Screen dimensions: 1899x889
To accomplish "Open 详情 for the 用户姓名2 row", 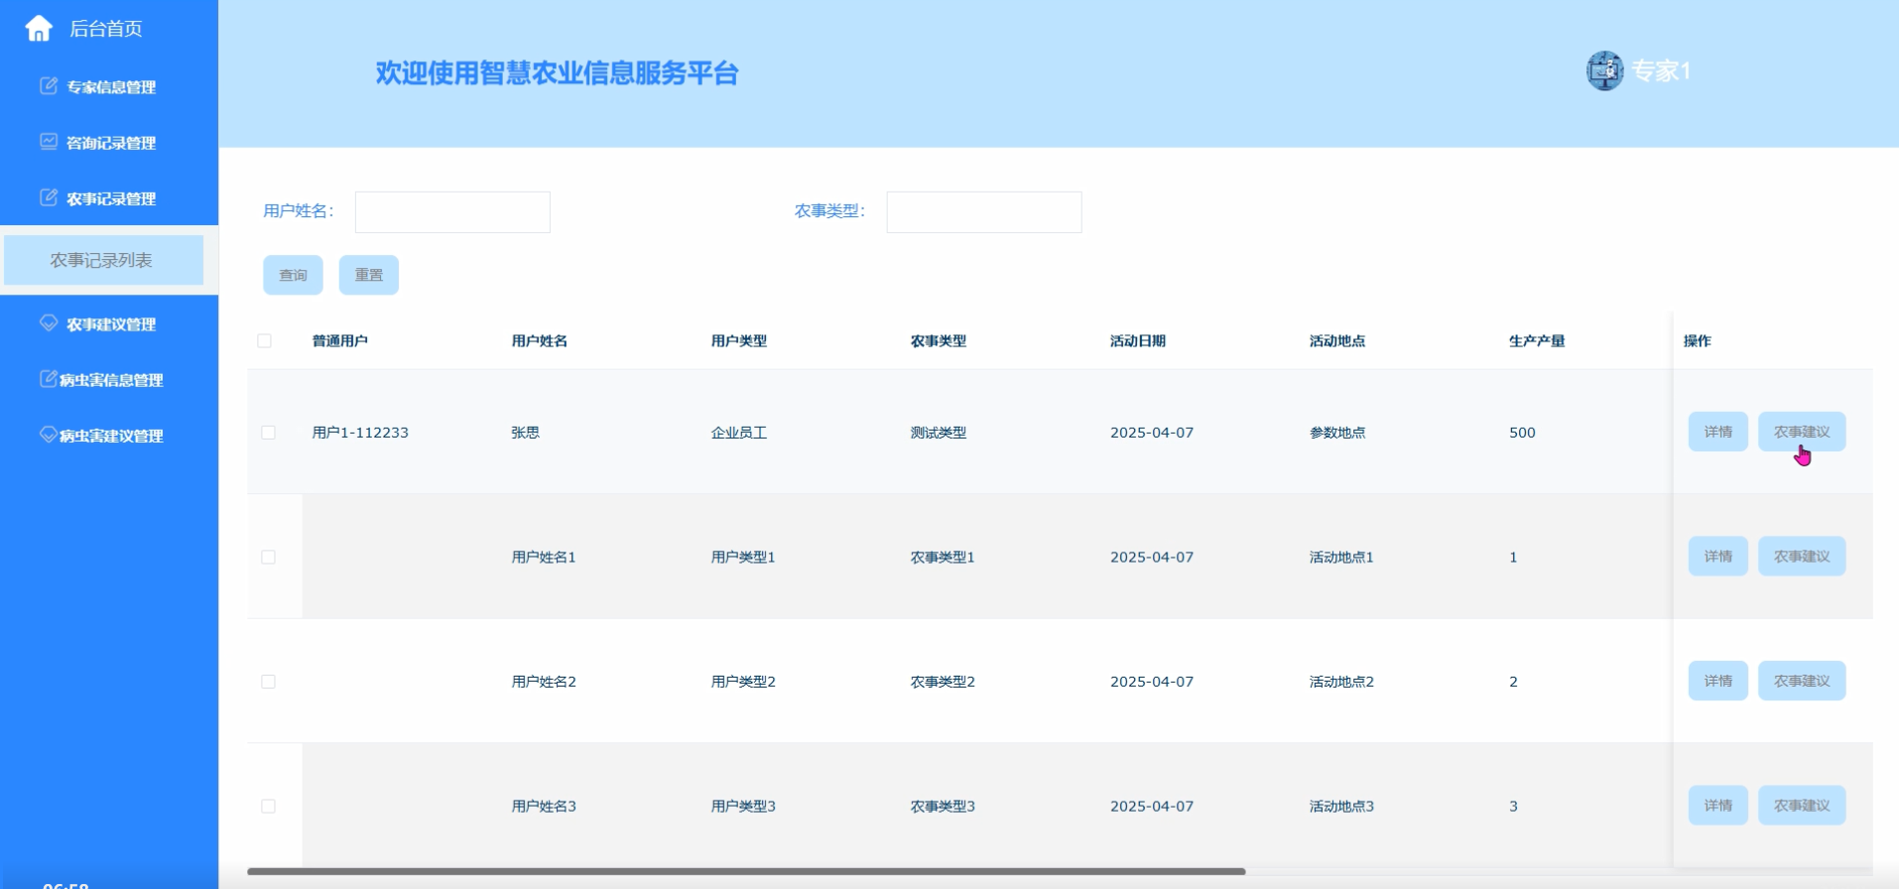I will [x=1718, y=681].
